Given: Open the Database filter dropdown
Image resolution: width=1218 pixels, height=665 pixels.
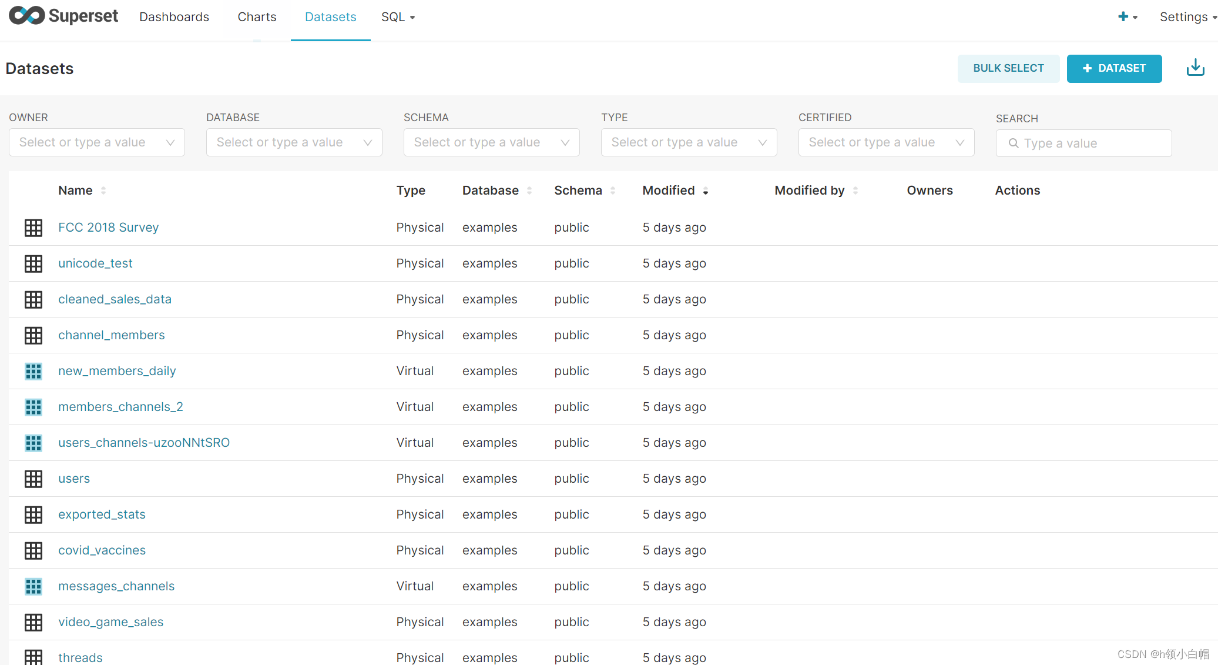Looking at the screenshot, I should click(294, 142).
